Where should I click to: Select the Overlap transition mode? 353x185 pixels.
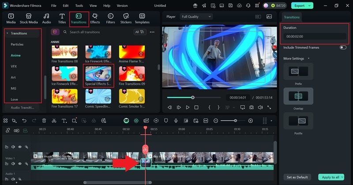[298, 96]
